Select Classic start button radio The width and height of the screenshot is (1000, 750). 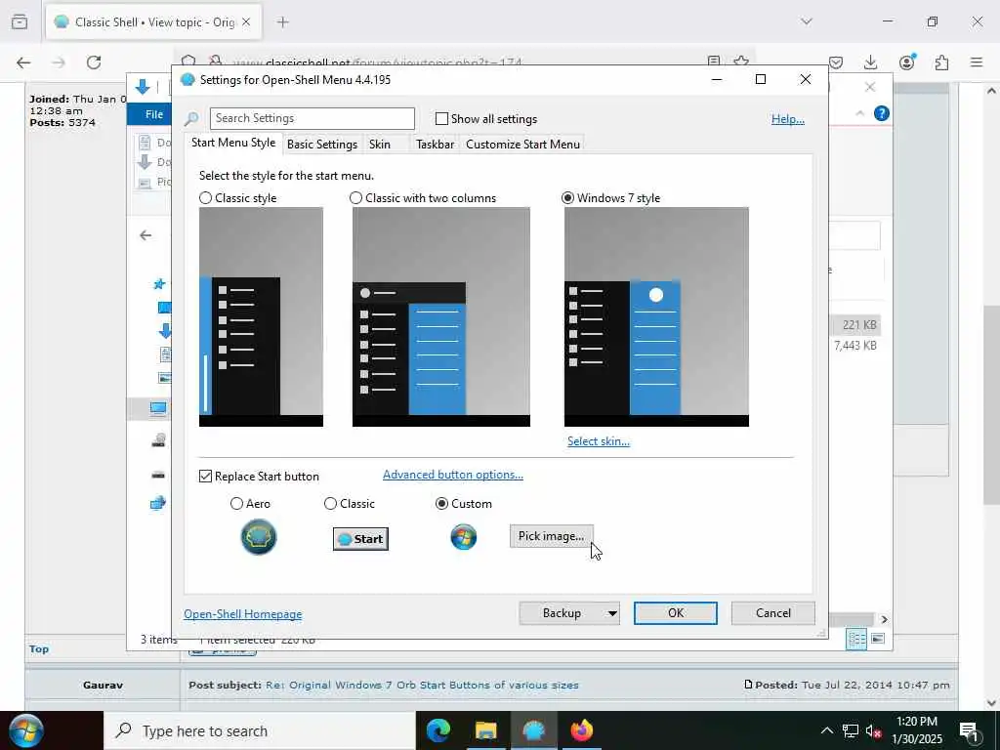pyautogui.click(x=330, y=504)
